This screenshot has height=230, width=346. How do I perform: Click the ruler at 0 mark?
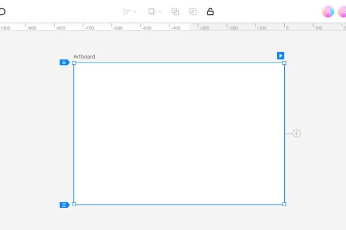point(287,28)
